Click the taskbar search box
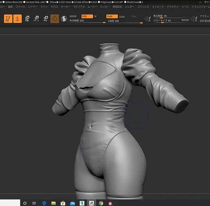This screenshot has height=206, width=210. tap(10, 203)
